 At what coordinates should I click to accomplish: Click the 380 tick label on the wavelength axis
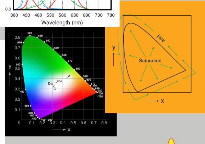pyautogui.click(x=14, y=15)
